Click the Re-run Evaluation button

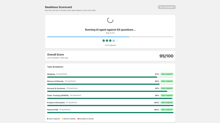coord(167,7)
